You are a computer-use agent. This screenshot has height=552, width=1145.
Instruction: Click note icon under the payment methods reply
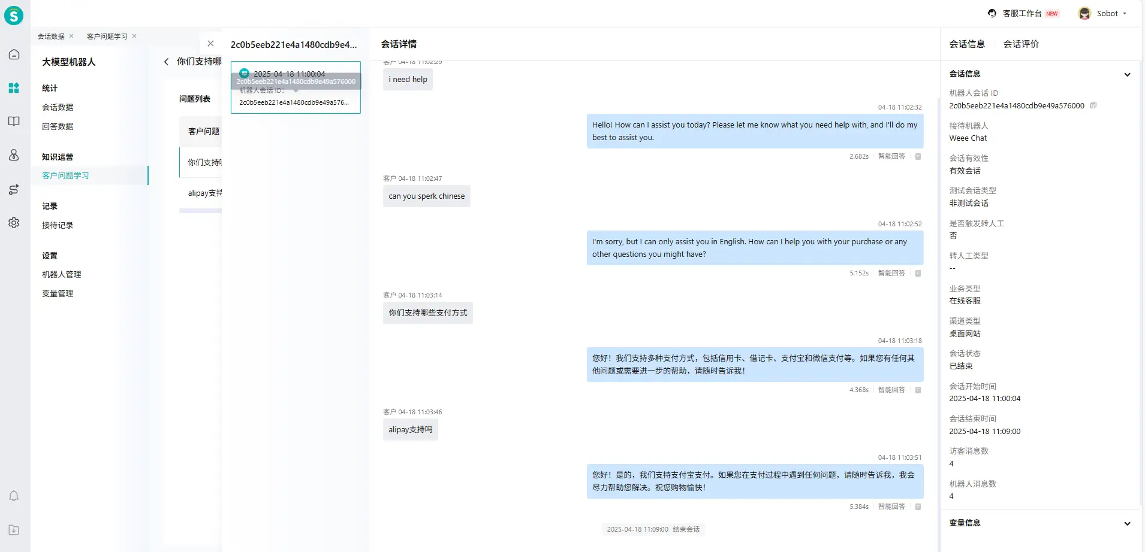click(918, 390)
